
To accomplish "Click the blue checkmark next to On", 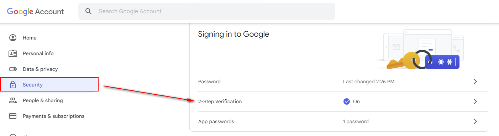I will point(346,101).
